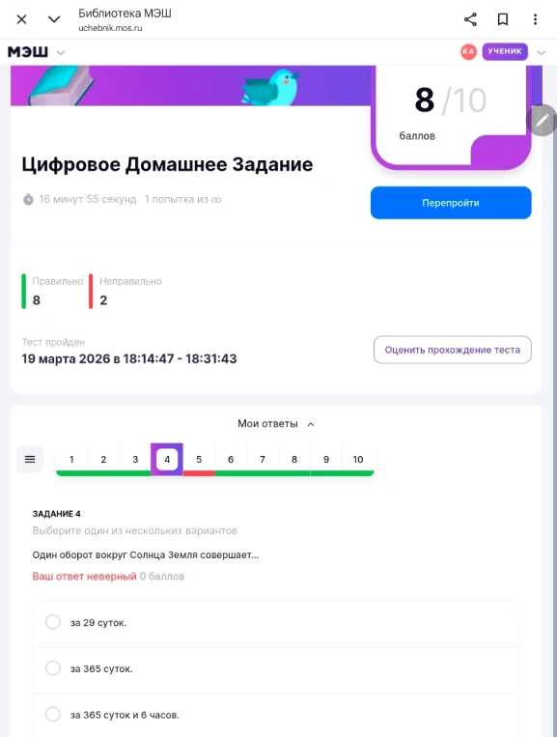557x737 pixels.
Task: Open Оценить прохождение теста
Action: point(453,350)
